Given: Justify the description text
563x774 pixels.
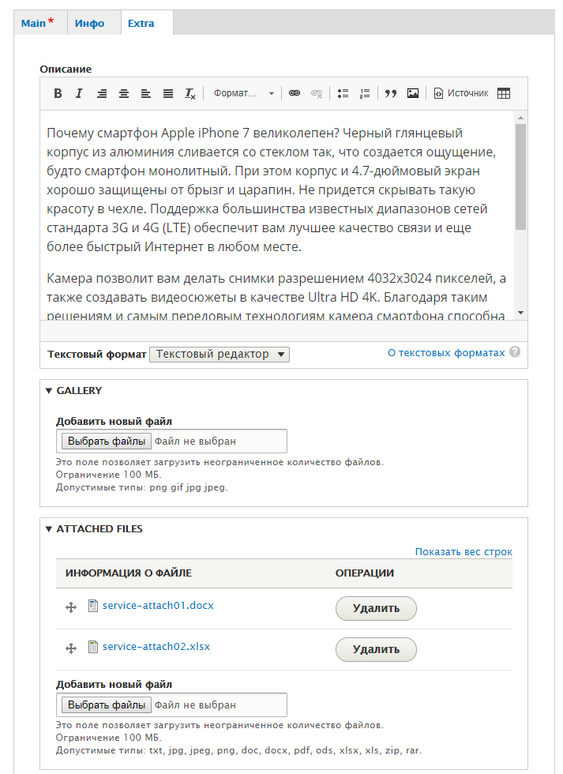Looking at the screenshot, I should pos(168,93).
